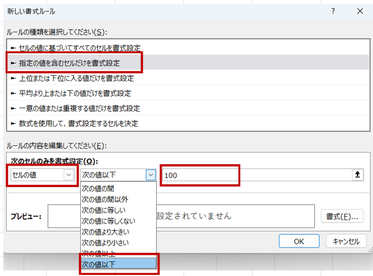373x276 pixels.
Task: Close the 新しい書式ルール dialog
Action: pos(359,11)
